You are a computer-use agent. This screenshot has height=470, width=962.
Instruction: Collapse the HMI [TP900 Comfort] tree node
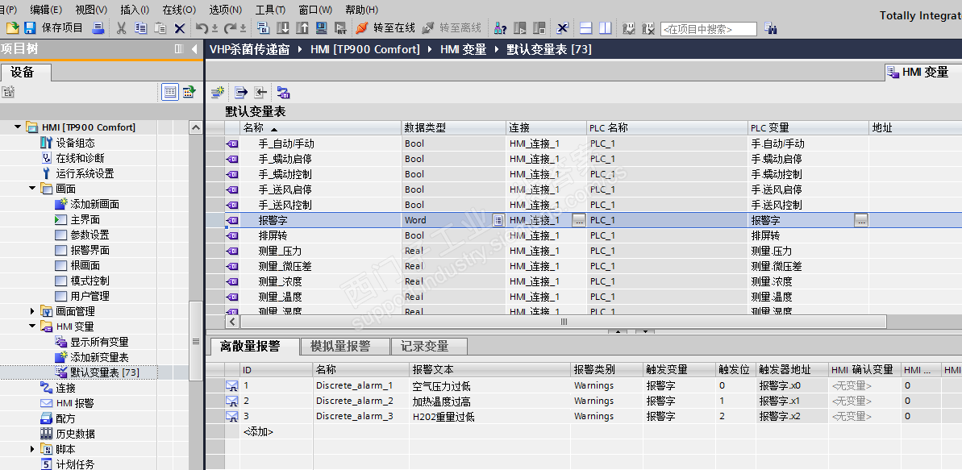click(18, 127)
